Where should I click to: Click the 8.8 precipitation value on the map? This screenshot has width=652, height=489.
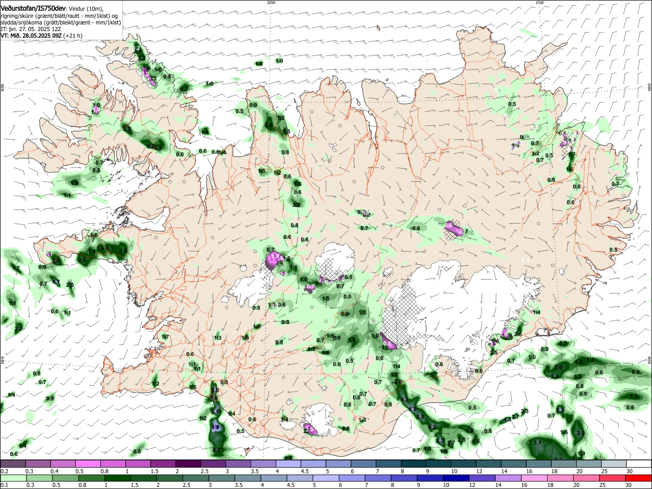[x=215, y=427]
